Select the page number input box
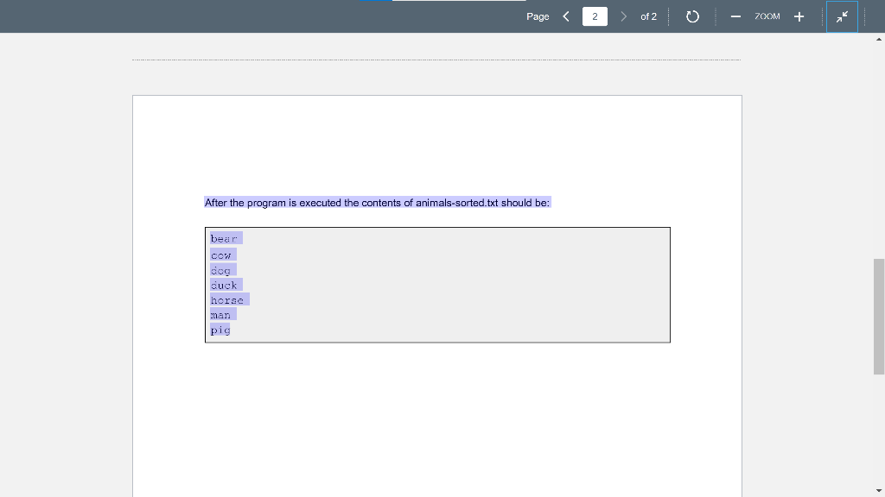 (595, 16)
